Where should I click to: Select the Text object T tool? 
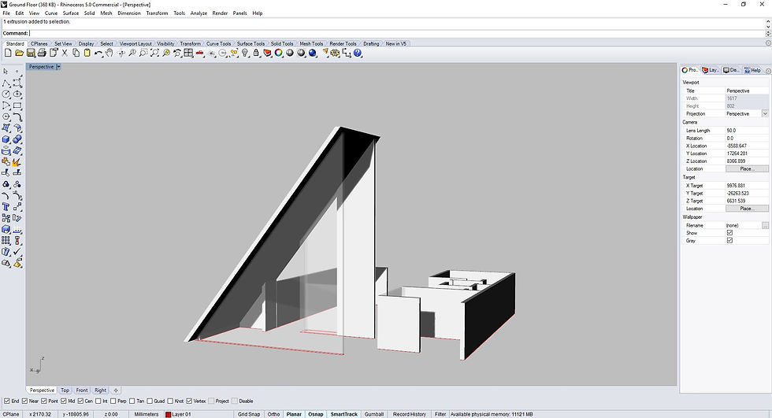(x=6, y=206)
